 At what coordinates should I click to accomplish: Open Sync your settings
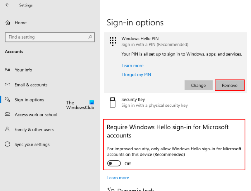click(32, 145)
